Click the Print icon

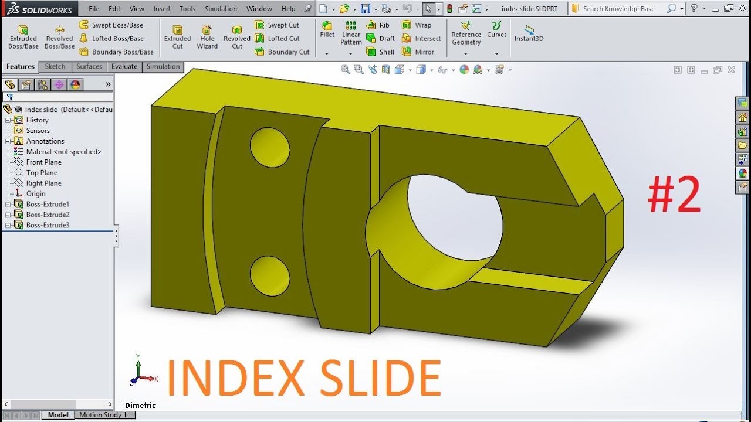385,9
